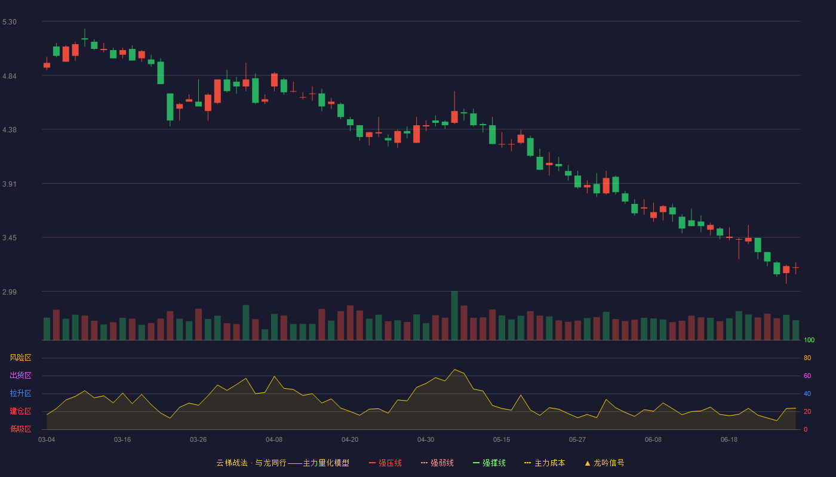Select the 拉升区 zone label
Viewport: 836px width, 477px height.
pyautogui.click(x=21, y=394)
